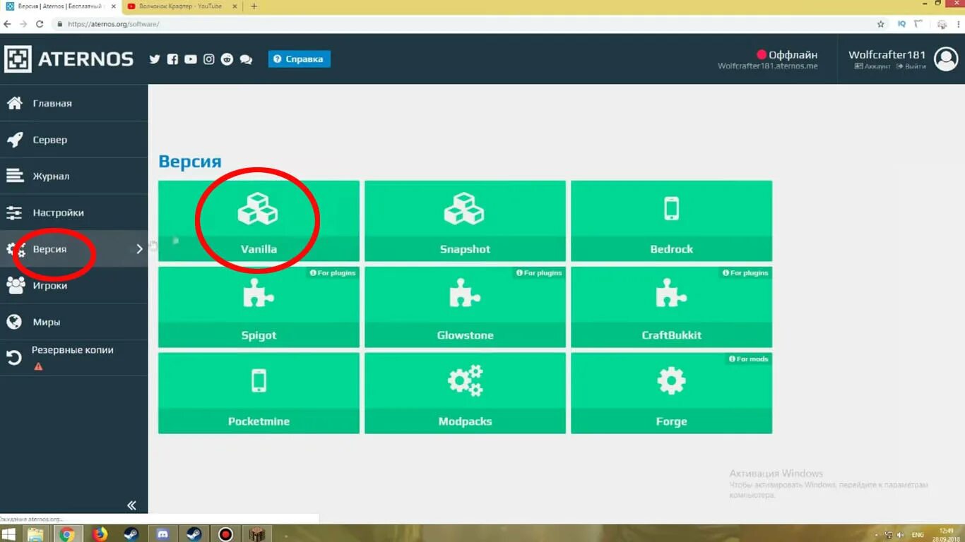This screenshot has width=965, height=542.
Task: Reload the page
Action: coord(40,24)
